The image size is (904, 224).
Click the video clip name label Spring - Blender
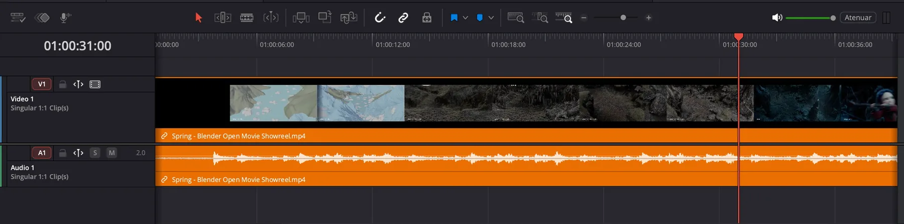239,136
